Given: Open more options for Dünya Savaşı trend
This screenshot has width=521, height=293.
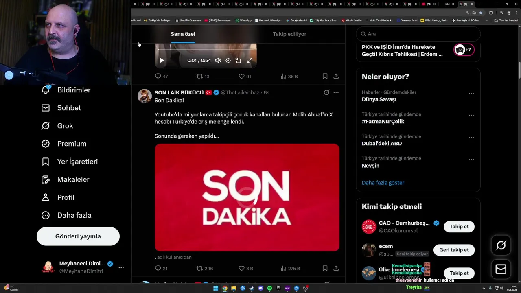Looking at the screenshot, I should [471, 93].
